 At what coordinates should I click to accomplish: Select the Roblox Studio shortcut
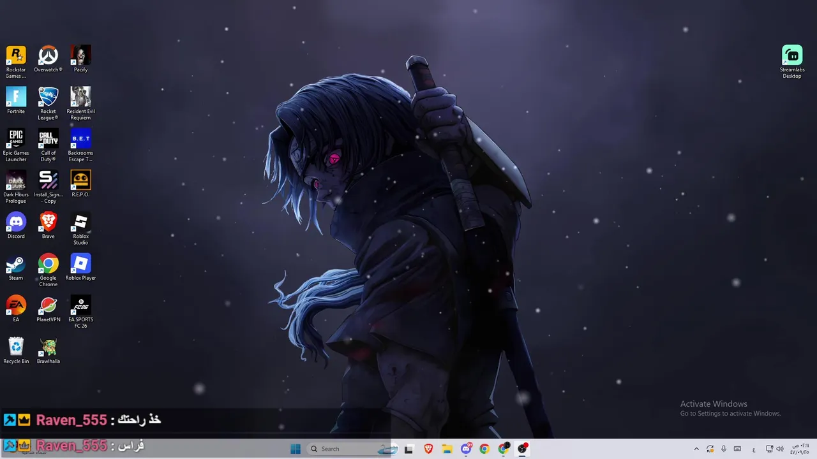pyautogui.click(x=80, y=229)
